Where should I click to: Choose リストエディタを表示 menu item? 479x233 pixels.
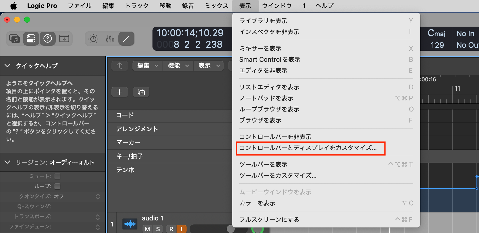coord(326,87)
